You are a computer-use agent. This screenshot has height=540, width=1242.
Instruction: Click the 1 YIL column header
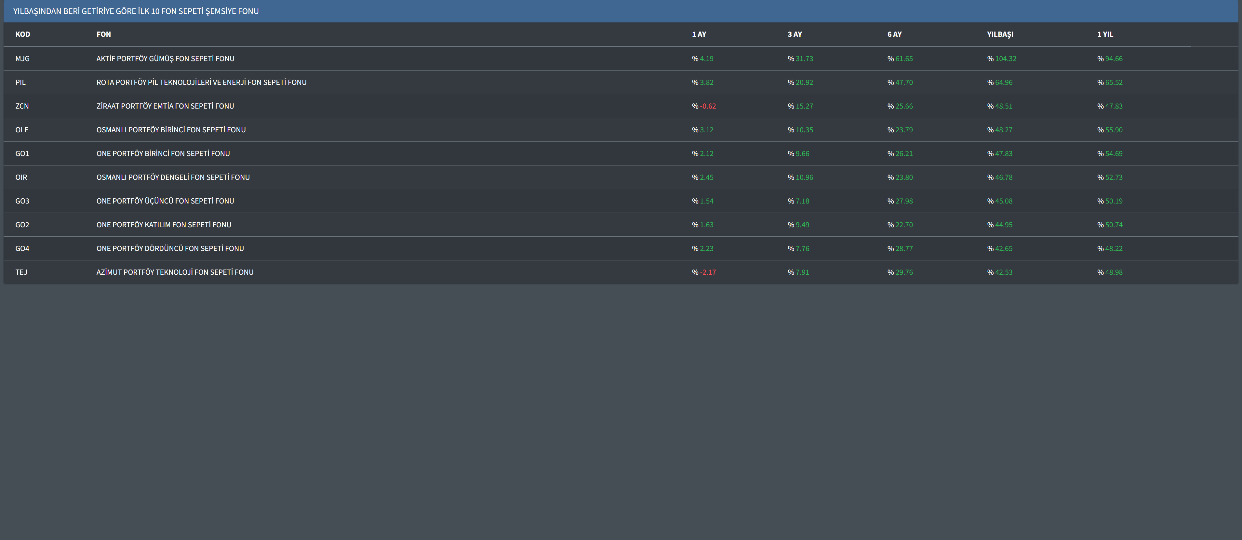point(1105,34)
